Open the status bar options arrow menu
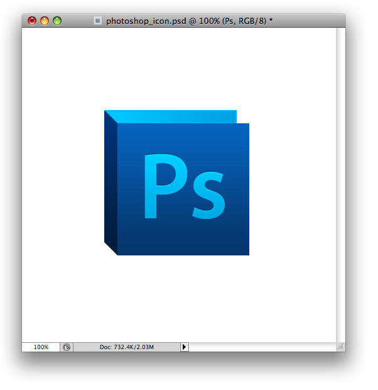Viewport: 378px width, 390px height. coord(184,347)
